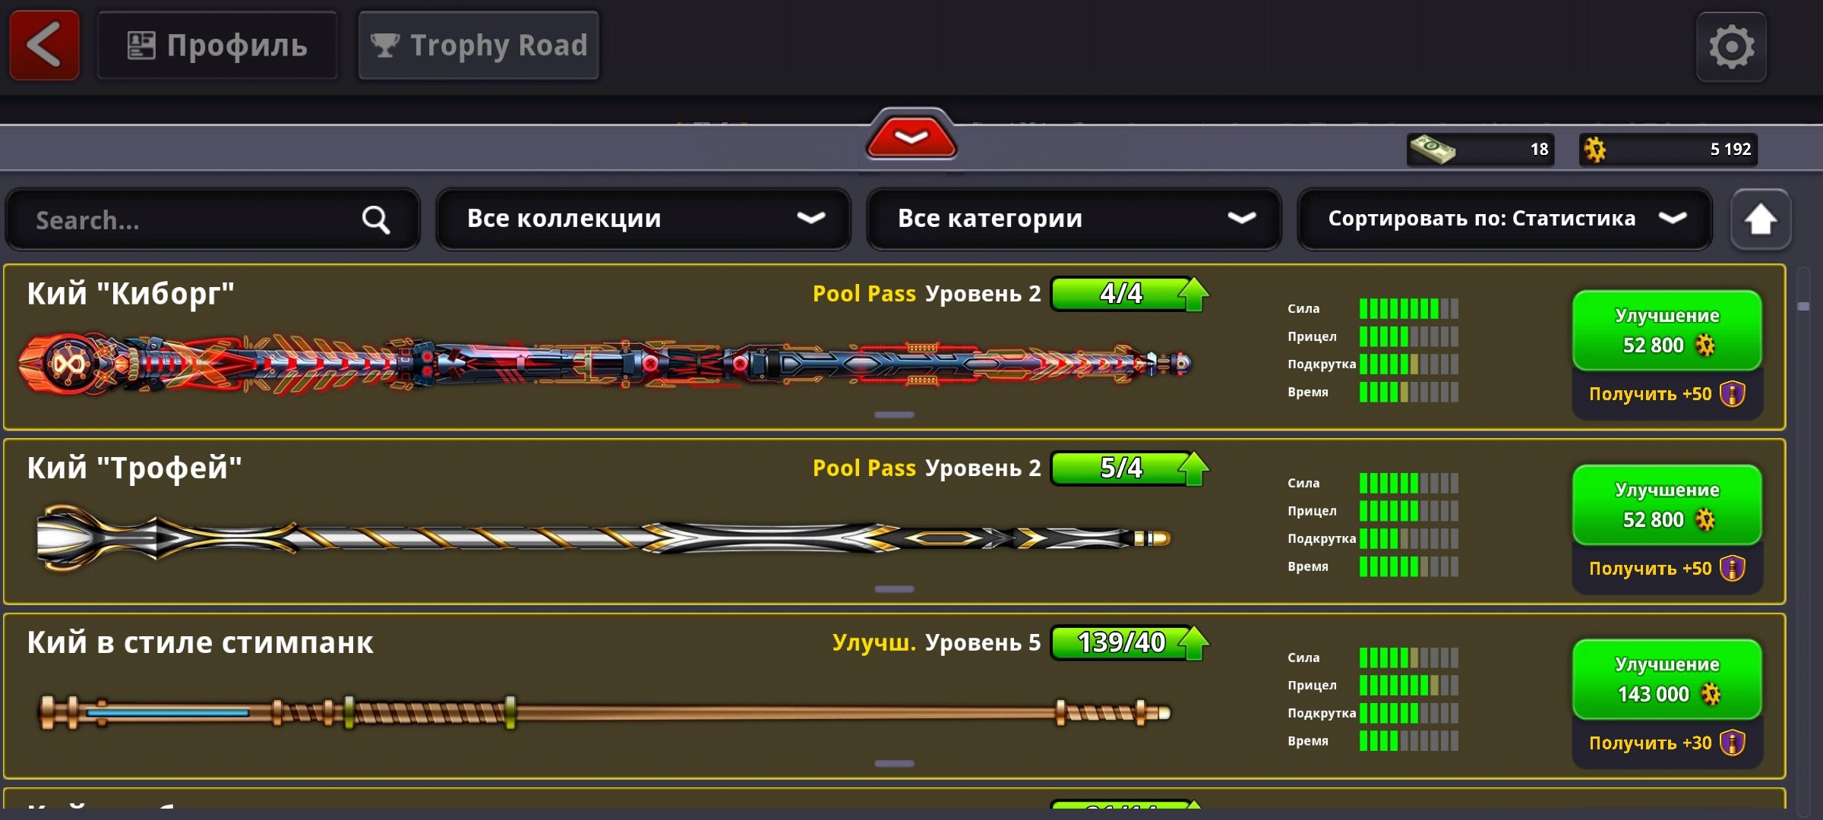Viewport: 1823px width, 820px height.
Task: Open the Все категории dropdown
Action: tap(1074, 219)
